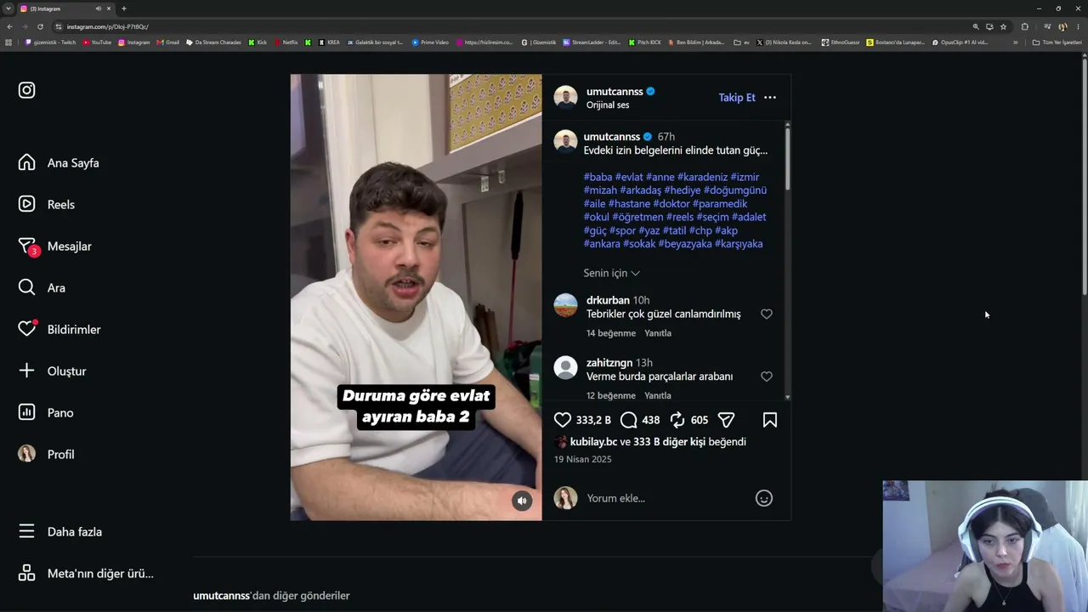Viewport: 1088px width, 612px height.
Task: Open umutcannss profile from post header
Action: pyautogui.click(x=615, y=92)
